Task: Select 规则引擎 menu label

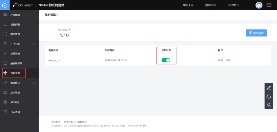Action: pos(15,73)
